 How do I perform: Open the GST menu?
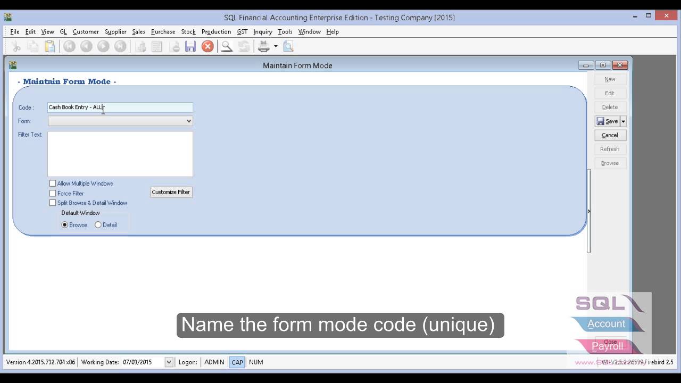pos(242,32)
